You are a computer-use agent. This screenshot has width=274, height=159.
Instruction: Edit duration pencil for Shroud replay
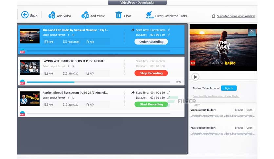(169, 98)
